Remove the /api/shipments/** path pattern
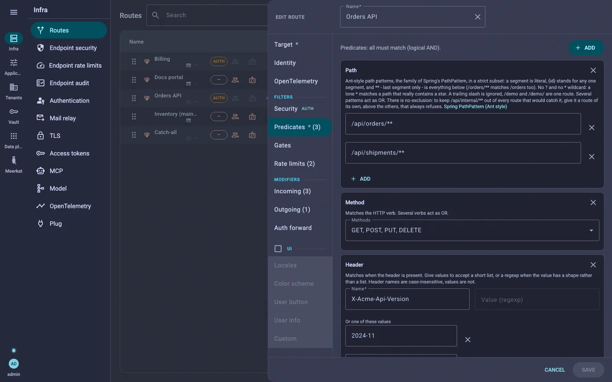612x382 pixels. 591,157
